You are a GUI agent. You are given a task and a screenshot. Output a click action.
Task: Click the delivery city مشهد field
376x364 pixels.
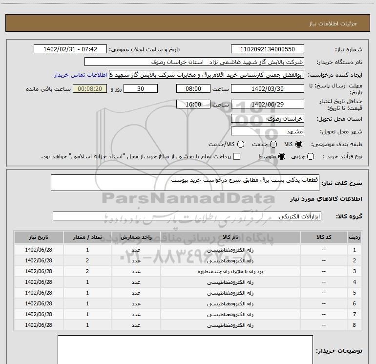(267, 131)
